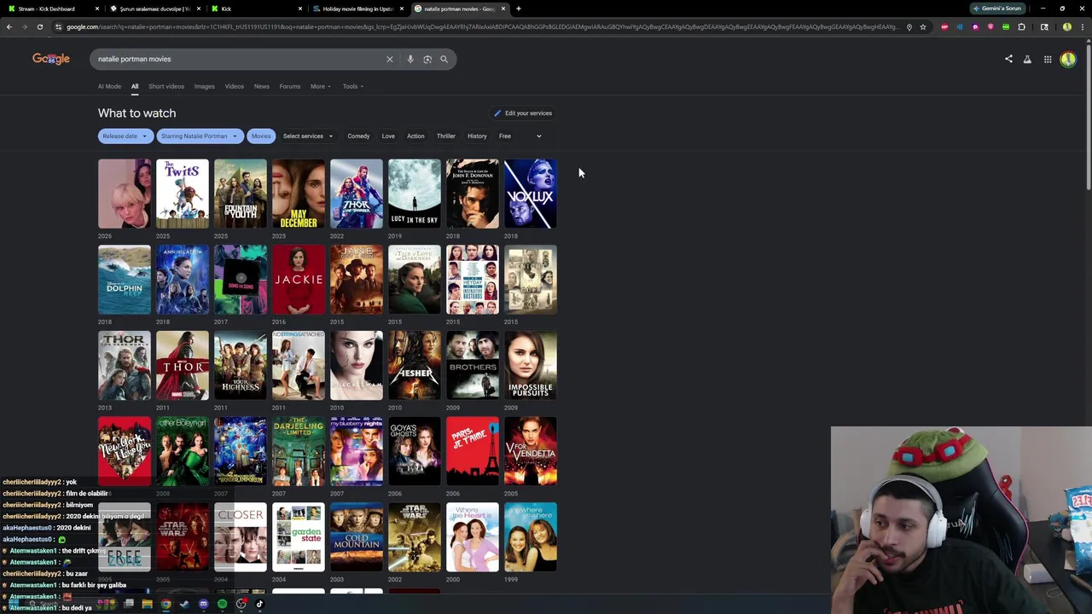
Task: Open the Cold Mountain movie poster
Action: point(357,537)
